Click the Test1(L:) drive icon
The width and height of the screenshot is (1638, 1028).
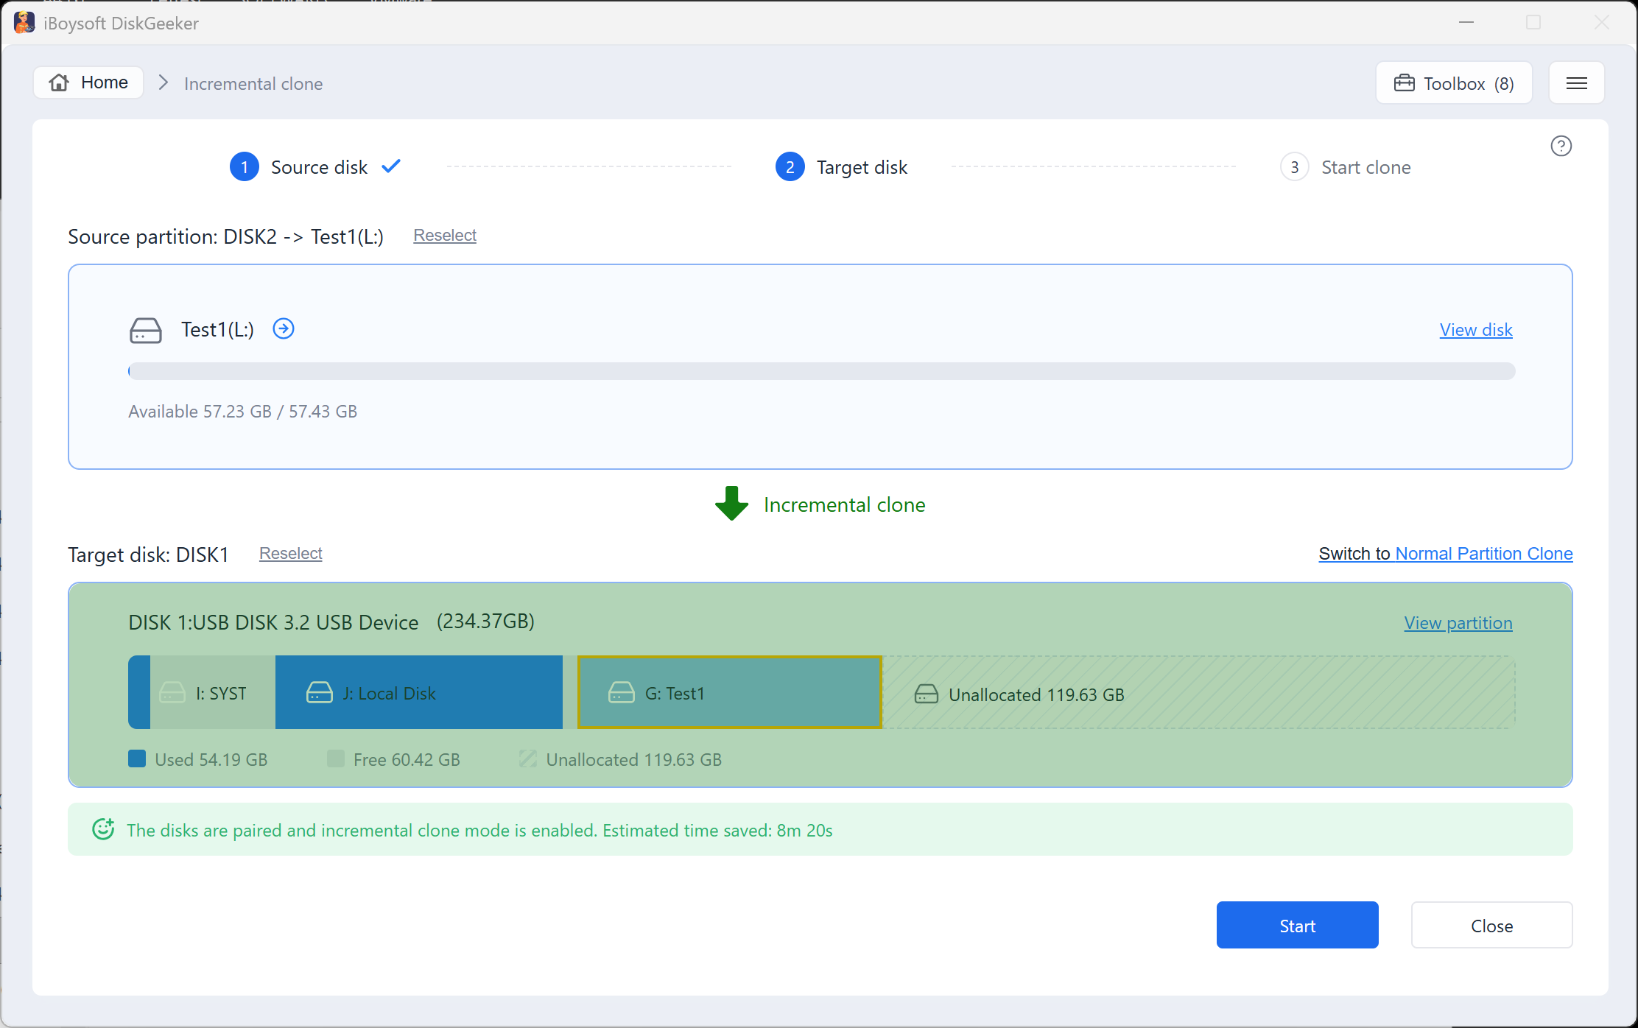(146, 330)
